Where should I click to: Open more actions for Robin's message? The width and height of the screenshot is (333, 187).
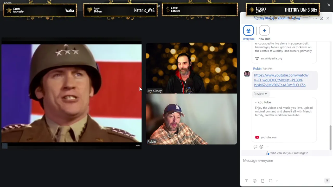[x=267, y=147]
